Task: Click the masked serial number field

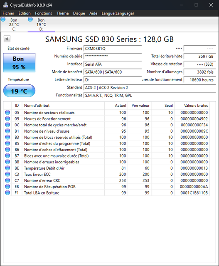Action: [x=113, y=57]
